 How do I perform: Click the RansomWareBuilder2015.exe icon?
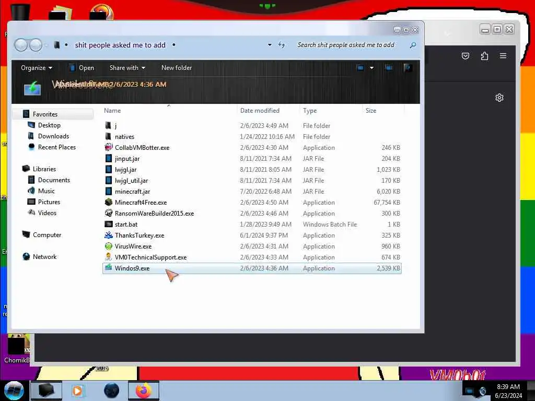(x=109, y=213)
